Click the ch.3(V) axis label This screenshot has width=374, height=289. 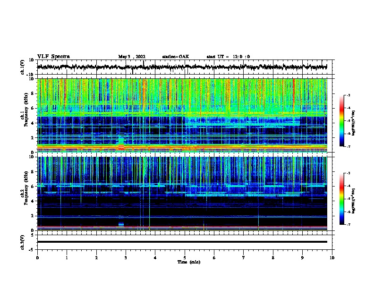(x=23, y=243)
